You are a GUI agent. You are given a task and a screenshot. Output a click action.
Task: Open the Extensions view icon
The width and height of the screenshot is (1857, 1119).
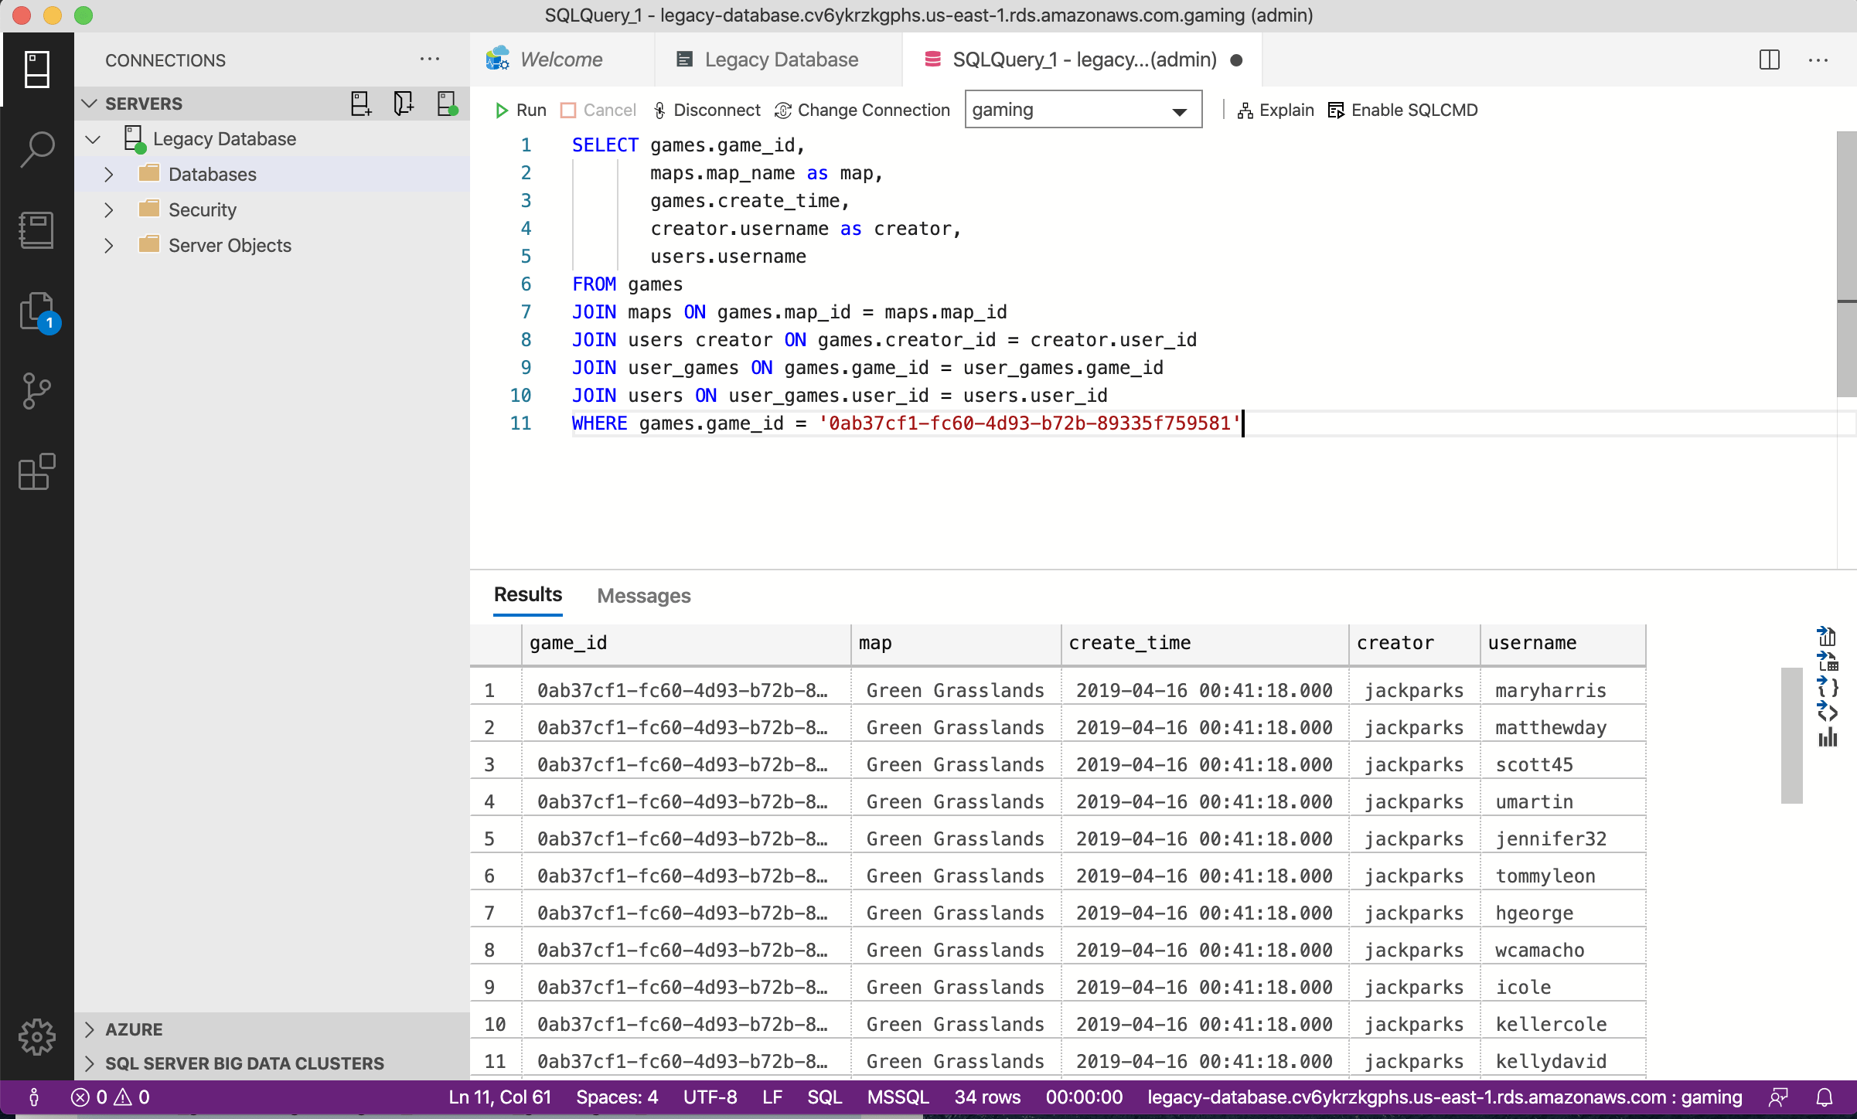(x=37, y=471)
